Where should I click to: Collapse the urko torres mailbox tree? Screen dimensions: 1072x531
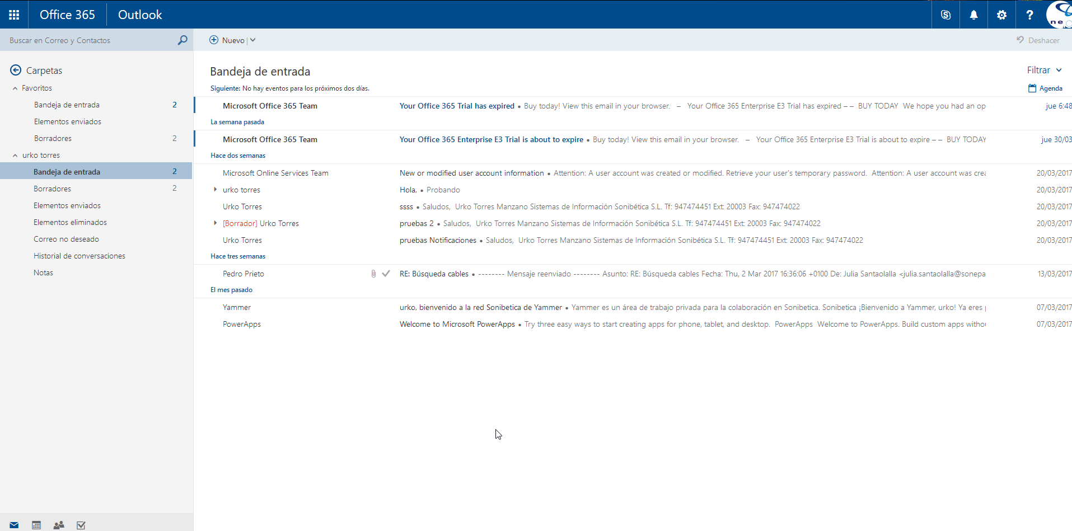click(x=15, y=156)
